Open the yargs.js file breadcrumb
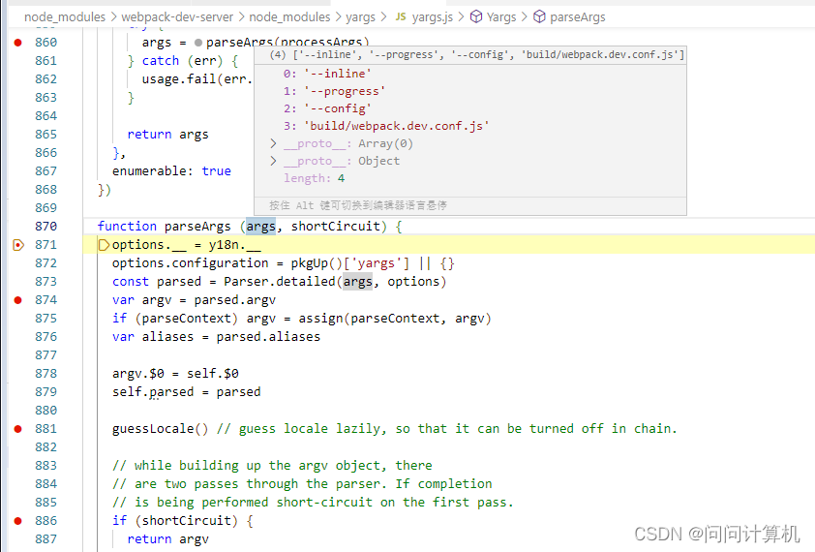The image size is (815, 552). point(433,17)
